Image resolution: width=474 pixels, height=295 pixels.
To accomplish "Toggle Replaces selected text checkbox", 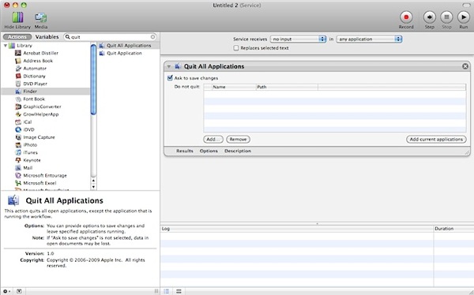I will [x=236, y=48].
